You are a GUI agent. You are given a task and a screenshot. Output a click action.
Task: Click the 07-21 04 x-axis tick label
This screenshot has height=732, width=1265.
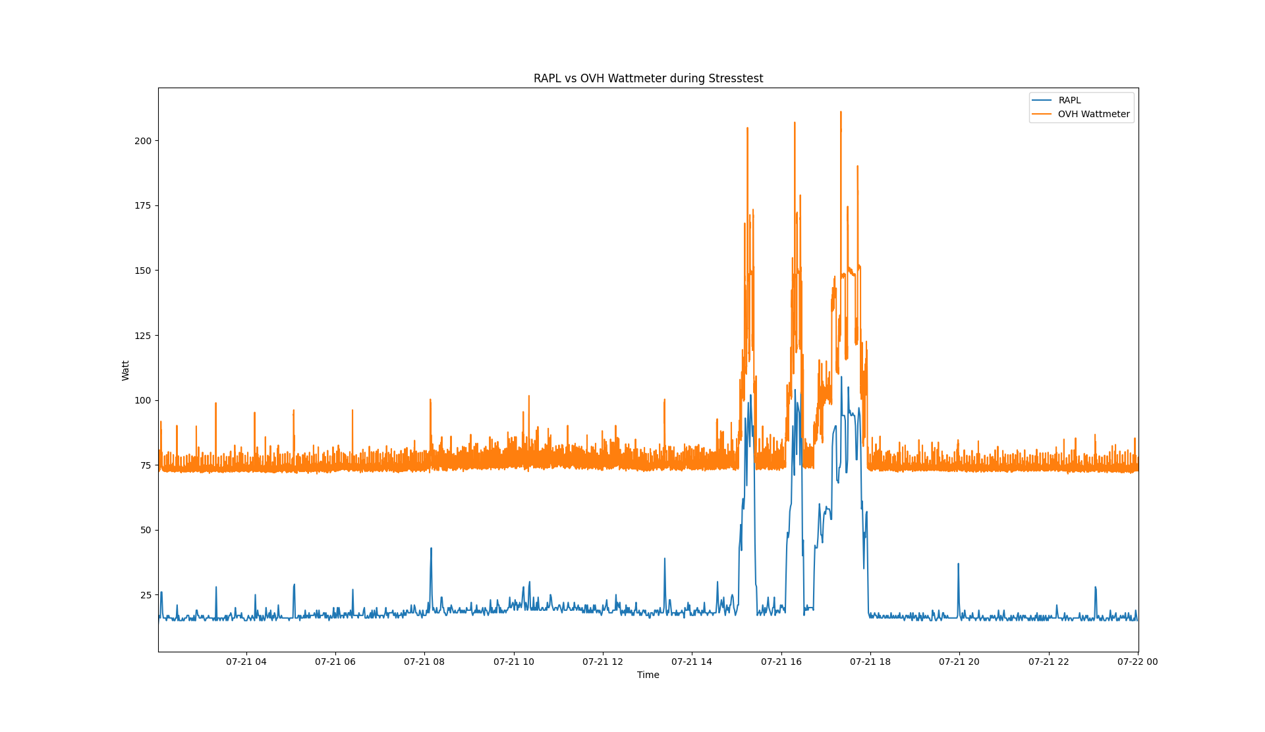(246, 662)
